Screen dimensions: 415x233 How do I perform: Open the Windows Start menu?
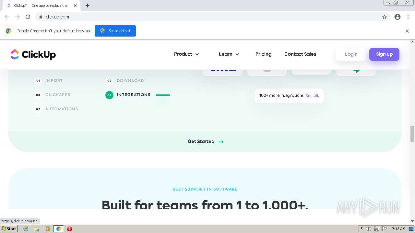pyautogui.click(x=9, y=229)
